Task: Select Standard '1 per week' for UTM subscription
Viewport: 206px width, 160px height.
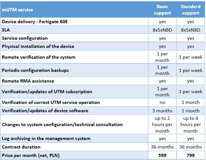Action: [x=191, y=92]
